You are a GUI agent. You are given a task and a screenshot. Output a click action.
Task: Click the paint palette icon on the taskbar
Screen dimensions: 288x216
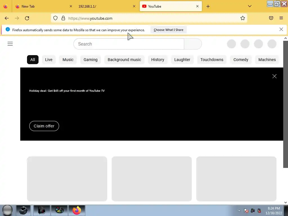pos(60,210)
